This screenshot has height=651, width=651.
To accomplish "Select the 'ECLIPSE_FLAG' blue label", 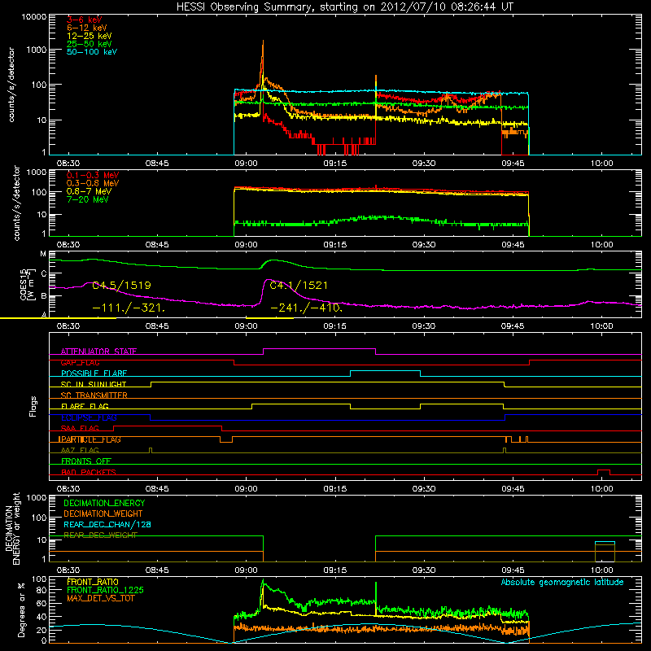I will click(89, 417).
